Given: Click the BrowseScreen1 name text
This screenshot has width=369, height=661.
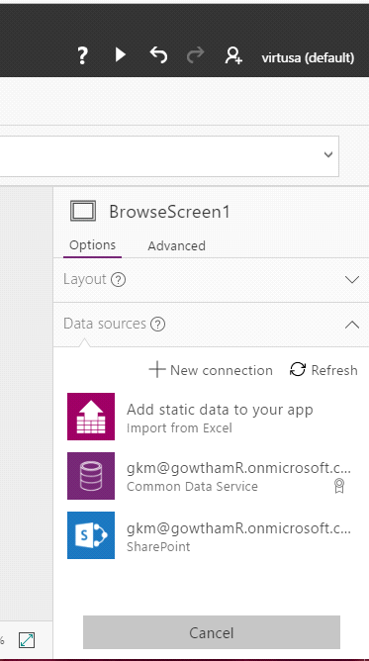Looking at the screenshot, I should [169, 212].
